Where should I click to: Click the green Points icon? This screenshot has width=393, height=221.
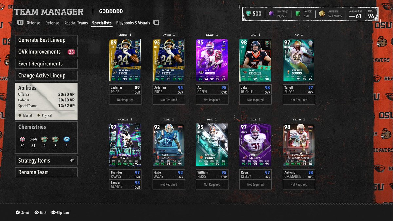(297, 13)
